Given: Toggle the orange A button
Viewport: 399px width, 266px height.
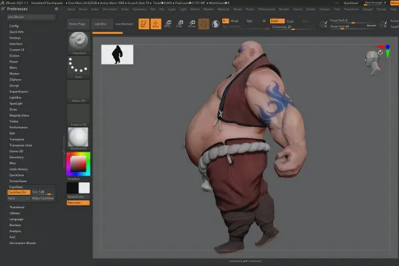Looking at the screenshot, I should [x=225, y=21].
